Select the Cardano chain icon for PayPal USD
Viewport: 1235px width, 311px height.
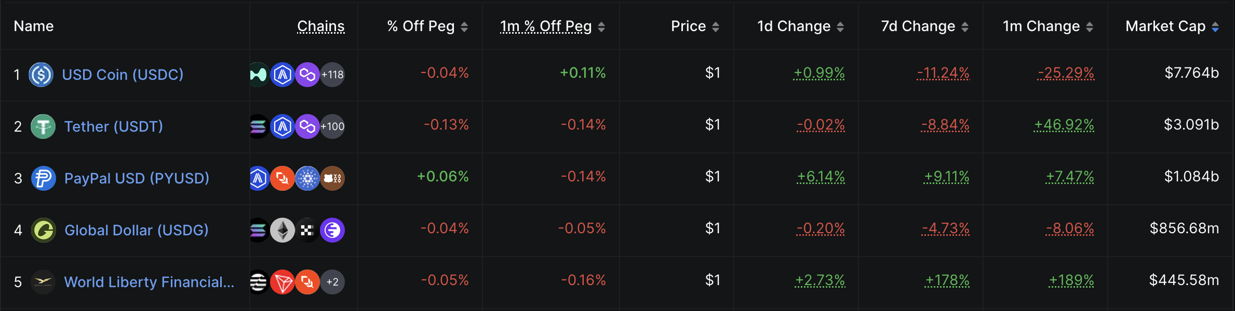[x=307, y=178]
